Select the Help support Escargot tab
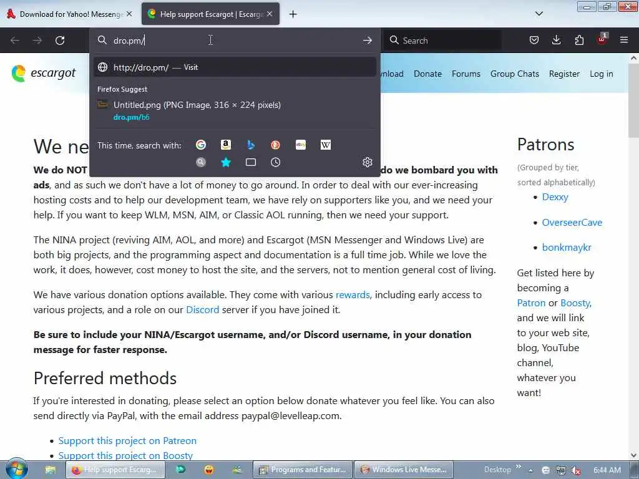Screen dimensions: 639x479 point(210,14)
